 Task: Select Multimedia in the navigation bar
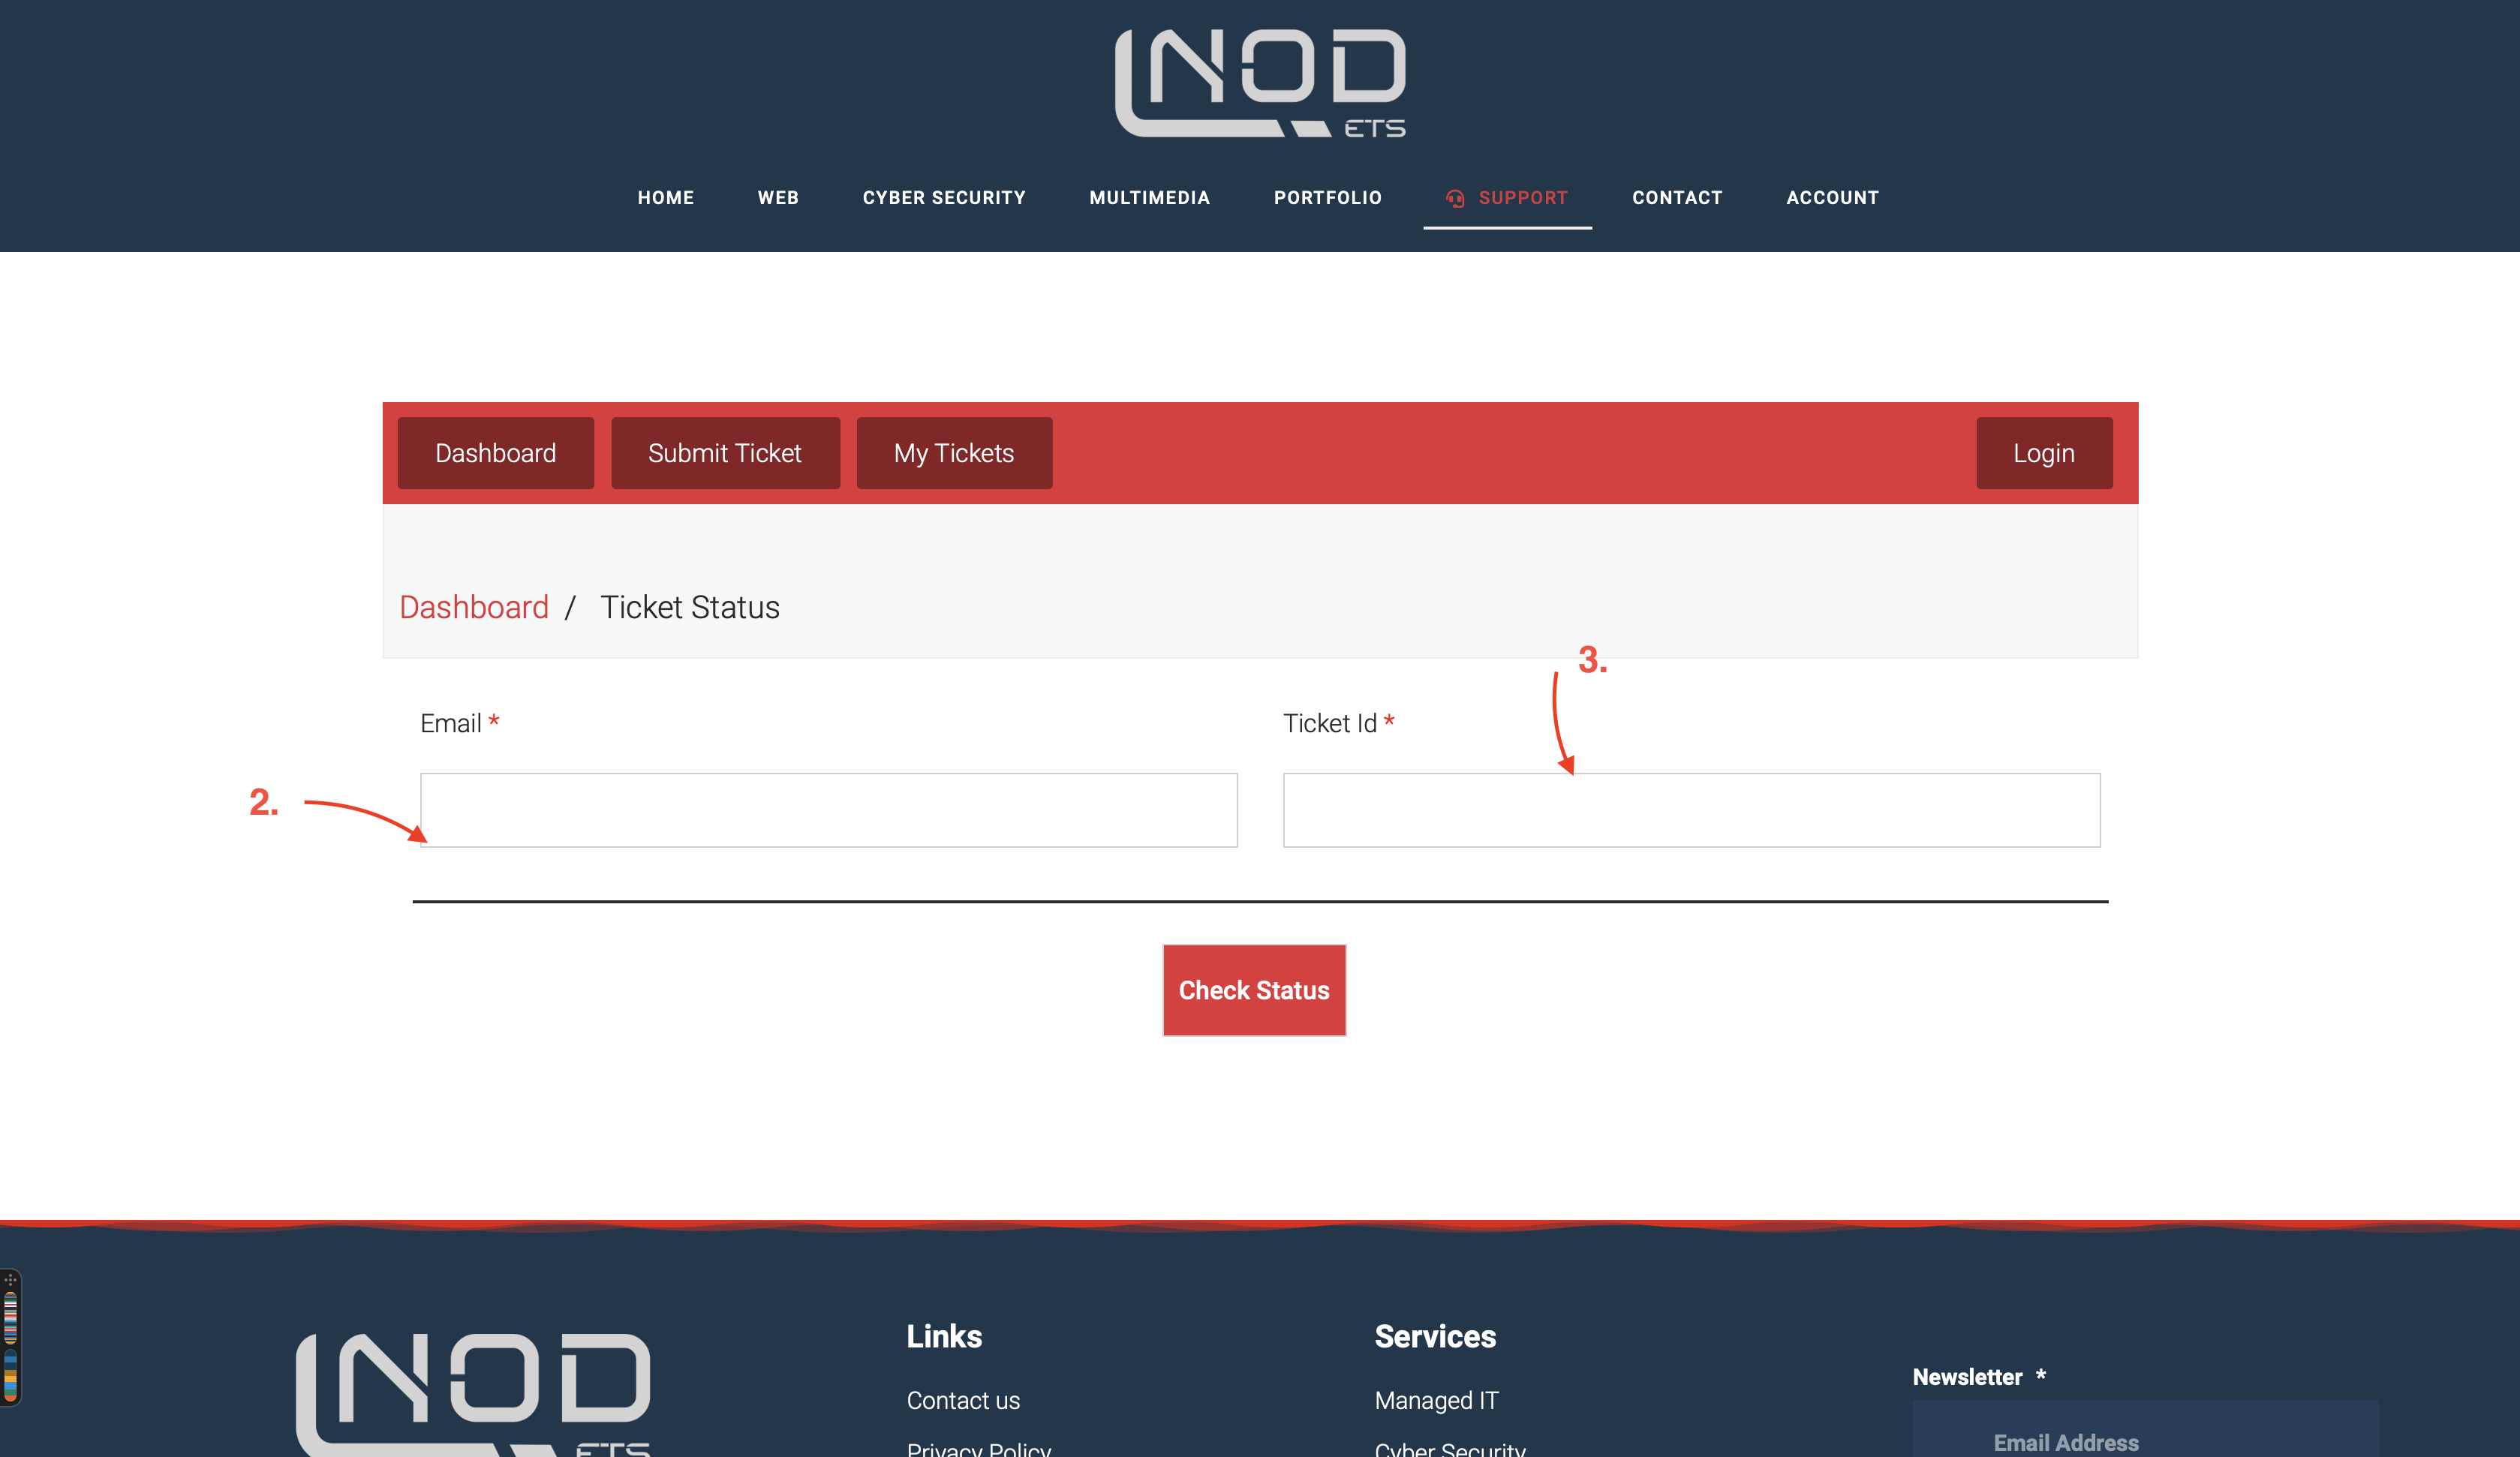[x=1149, y=198]
